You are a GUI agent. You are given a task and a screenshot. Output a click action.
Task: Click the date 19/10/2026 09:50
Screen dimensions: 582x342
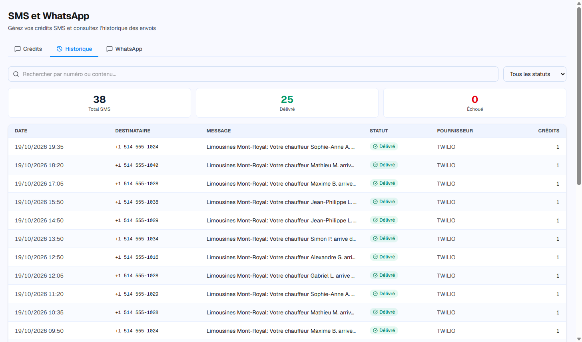click(39, 331)
